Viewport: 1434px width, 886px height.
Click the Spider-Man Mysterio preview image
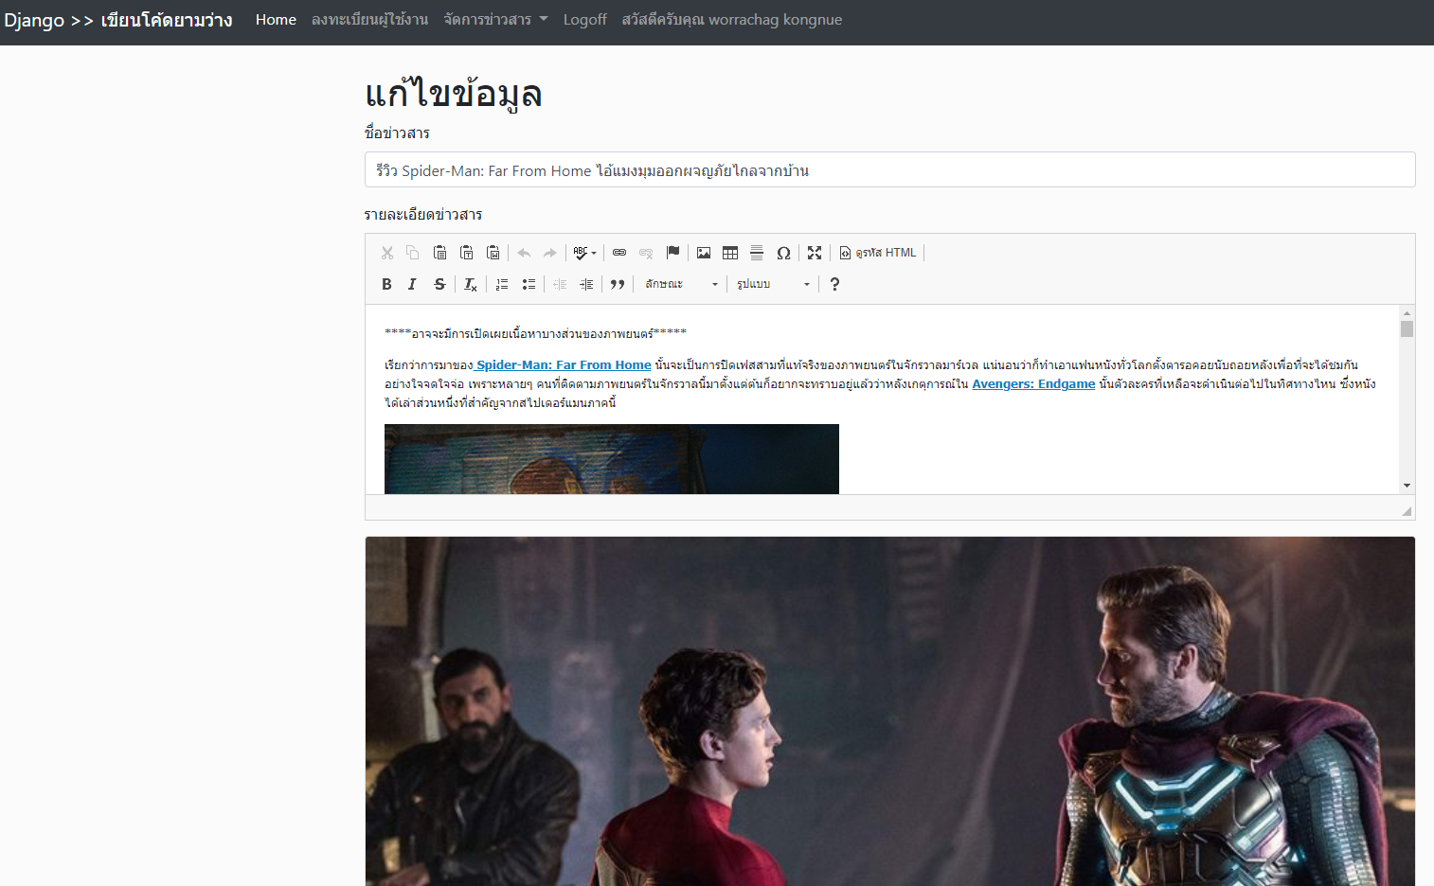(x=890, y=712)
